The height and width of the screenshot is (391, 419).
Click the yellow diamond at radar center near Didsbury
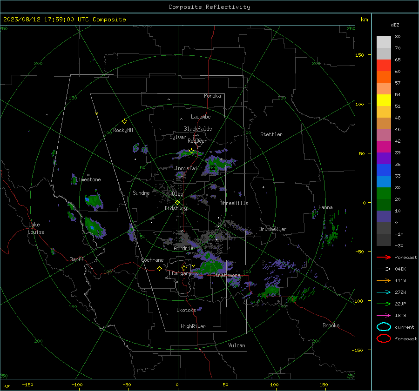click(x=177, y=203)
